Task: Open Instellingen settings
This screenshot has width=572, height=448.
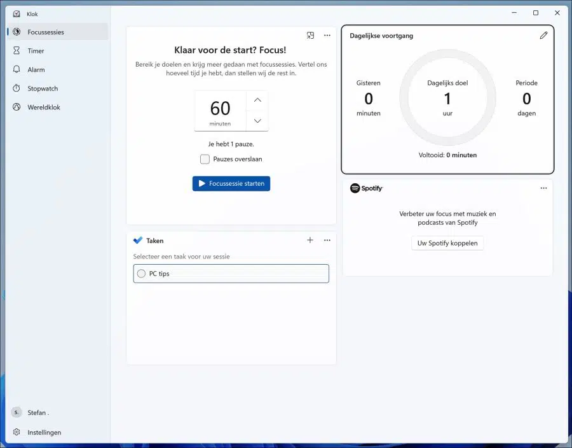Action: click(x=58, y=432)
